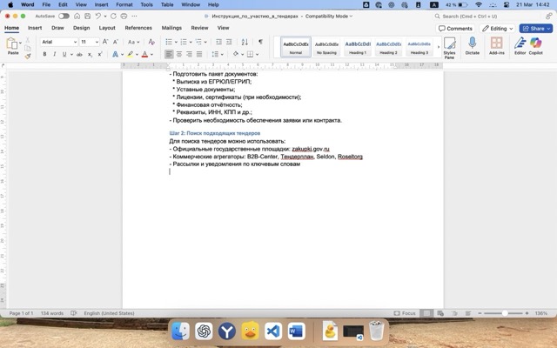Open the Add-ins icon
The image size is (557, 348).
(497, 45)
